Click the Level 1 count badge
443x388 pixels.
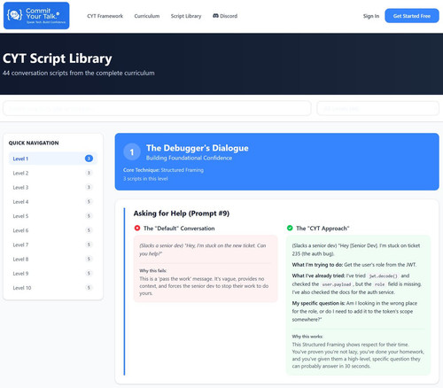click(x=89, y=159)
